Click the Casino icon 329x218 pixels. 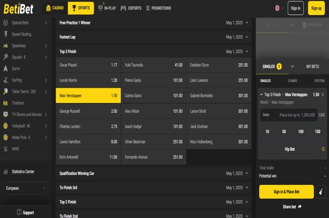[49, 8]
